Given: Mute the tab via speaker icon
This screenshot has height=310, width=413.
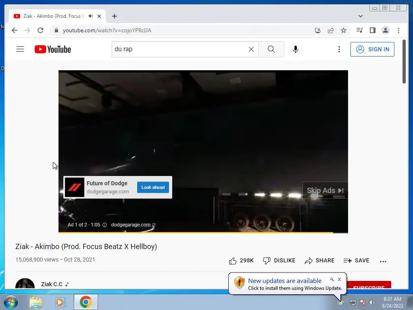Looking at the screenshot, I should tap(91, 16).
